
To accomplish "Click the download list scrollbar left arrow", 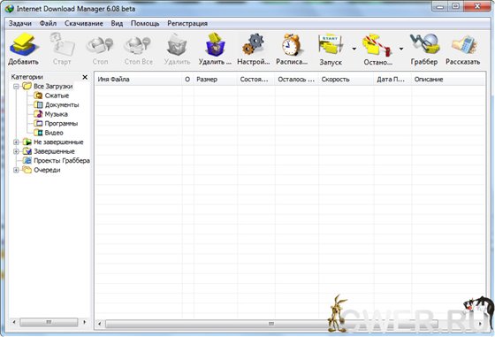I will pos(99,324).
